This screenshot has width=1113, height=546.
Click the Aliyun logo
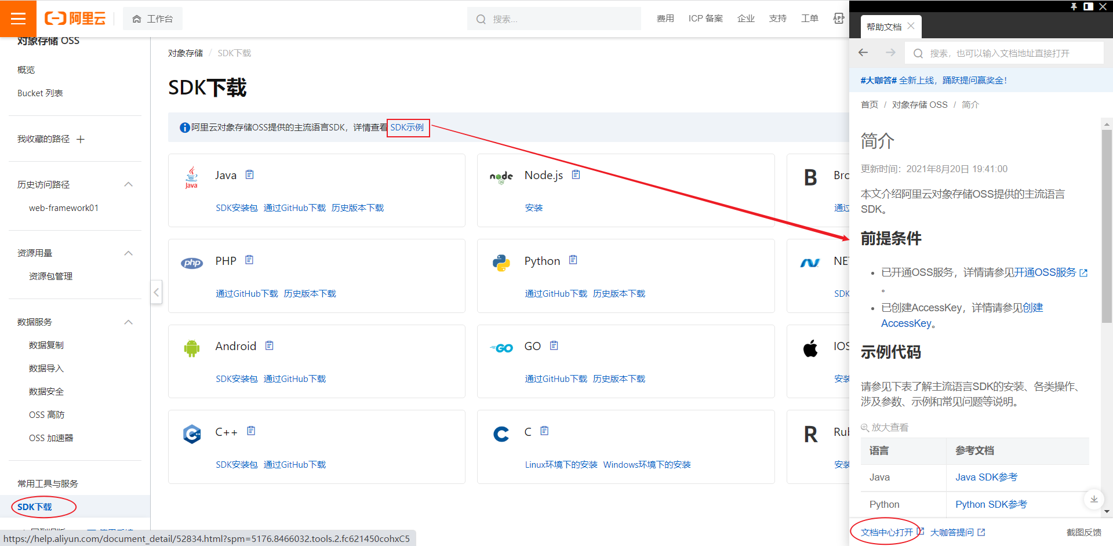pos(75,18)
